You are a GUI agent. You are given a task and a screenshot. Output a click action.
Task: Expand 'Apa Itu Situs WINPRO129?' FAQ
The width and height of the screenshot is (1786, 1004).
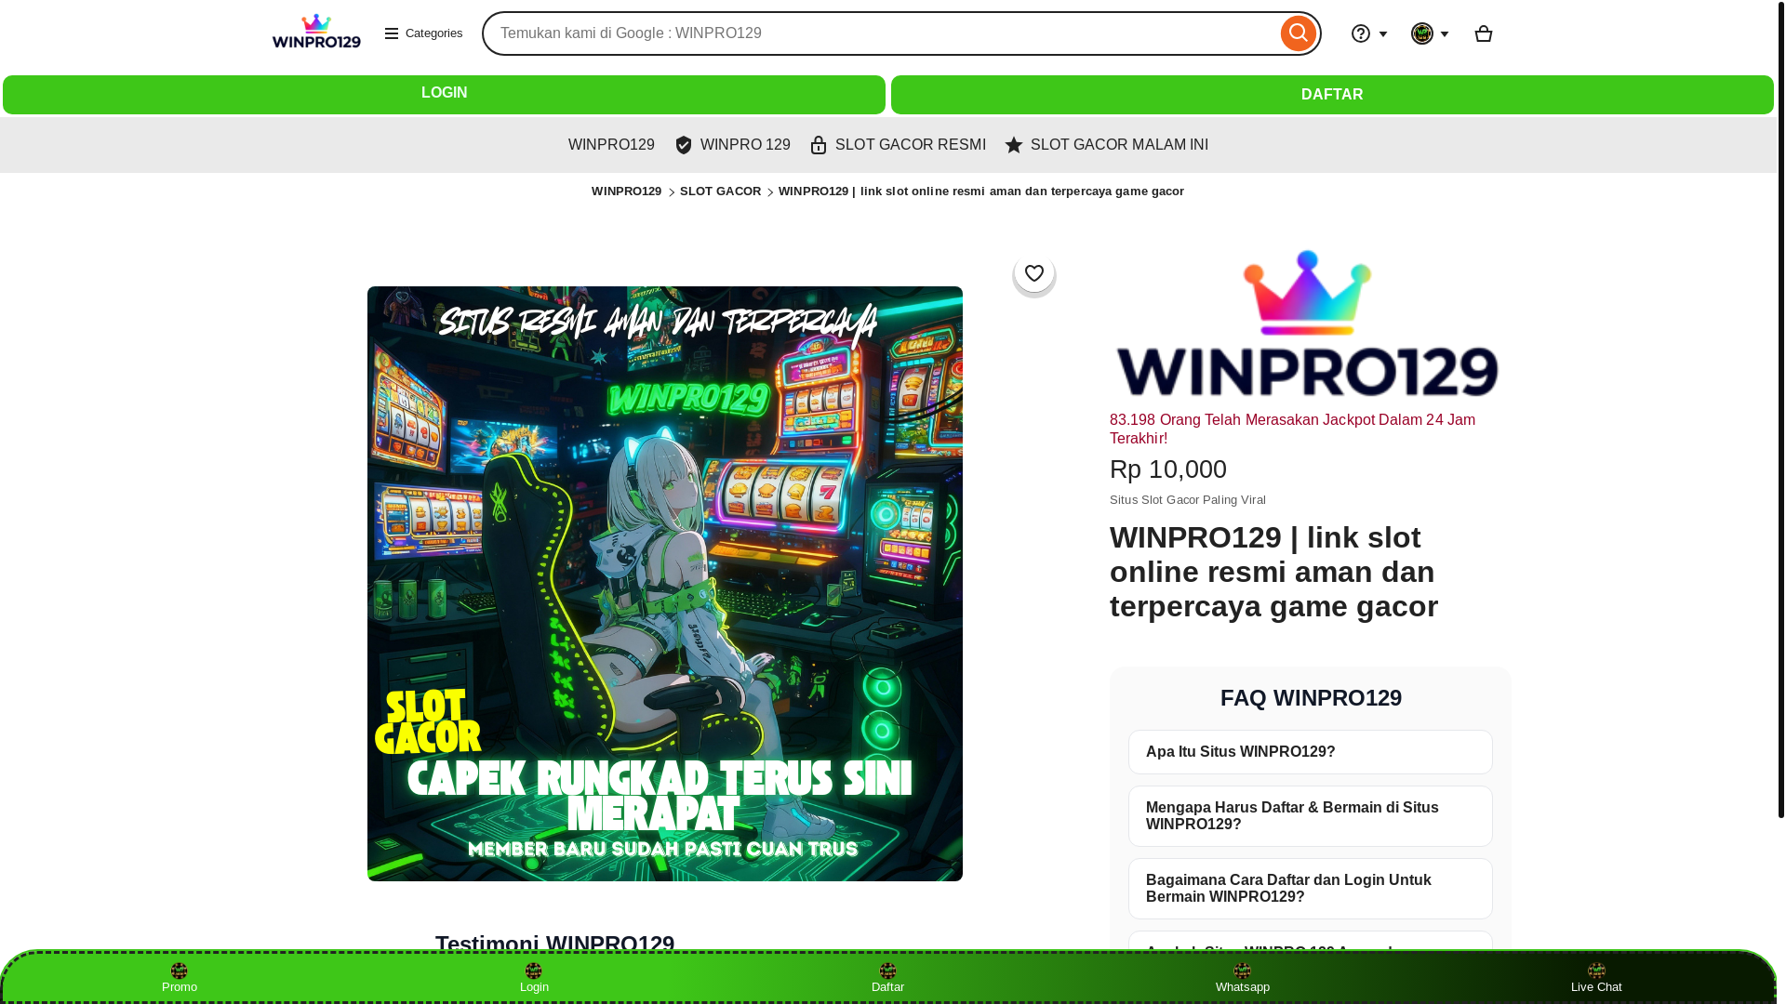coord(1311,752)
